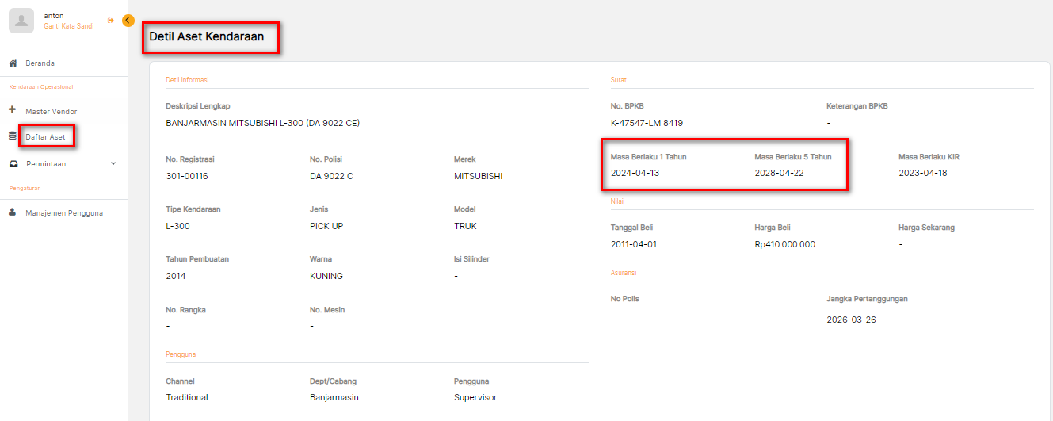1053x421 pixels.
Task: Select the No. BPKB value K-47547-LM 8419
Action: pos(647,123)
